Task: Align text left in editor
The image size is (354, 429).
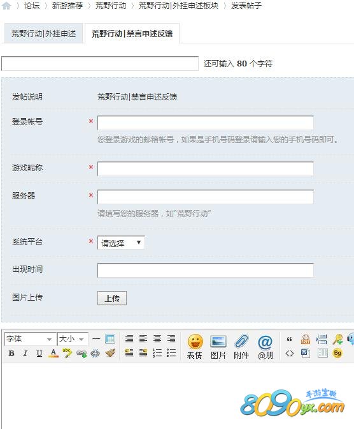Action: (x=143, y=339)
